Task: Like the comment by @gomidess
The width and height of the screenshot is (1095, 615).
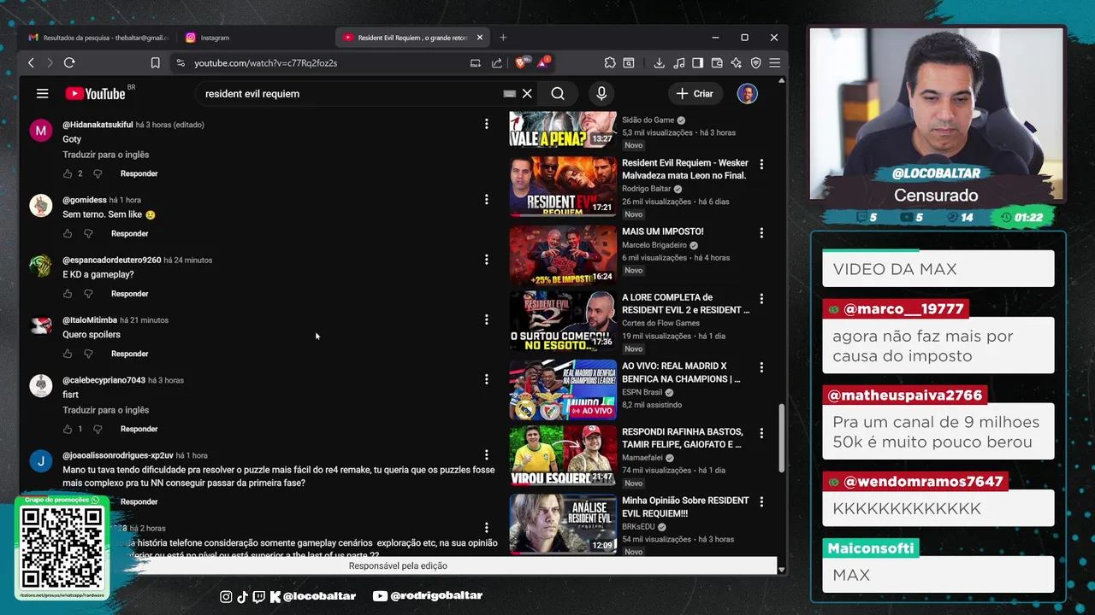Action: 68,233
